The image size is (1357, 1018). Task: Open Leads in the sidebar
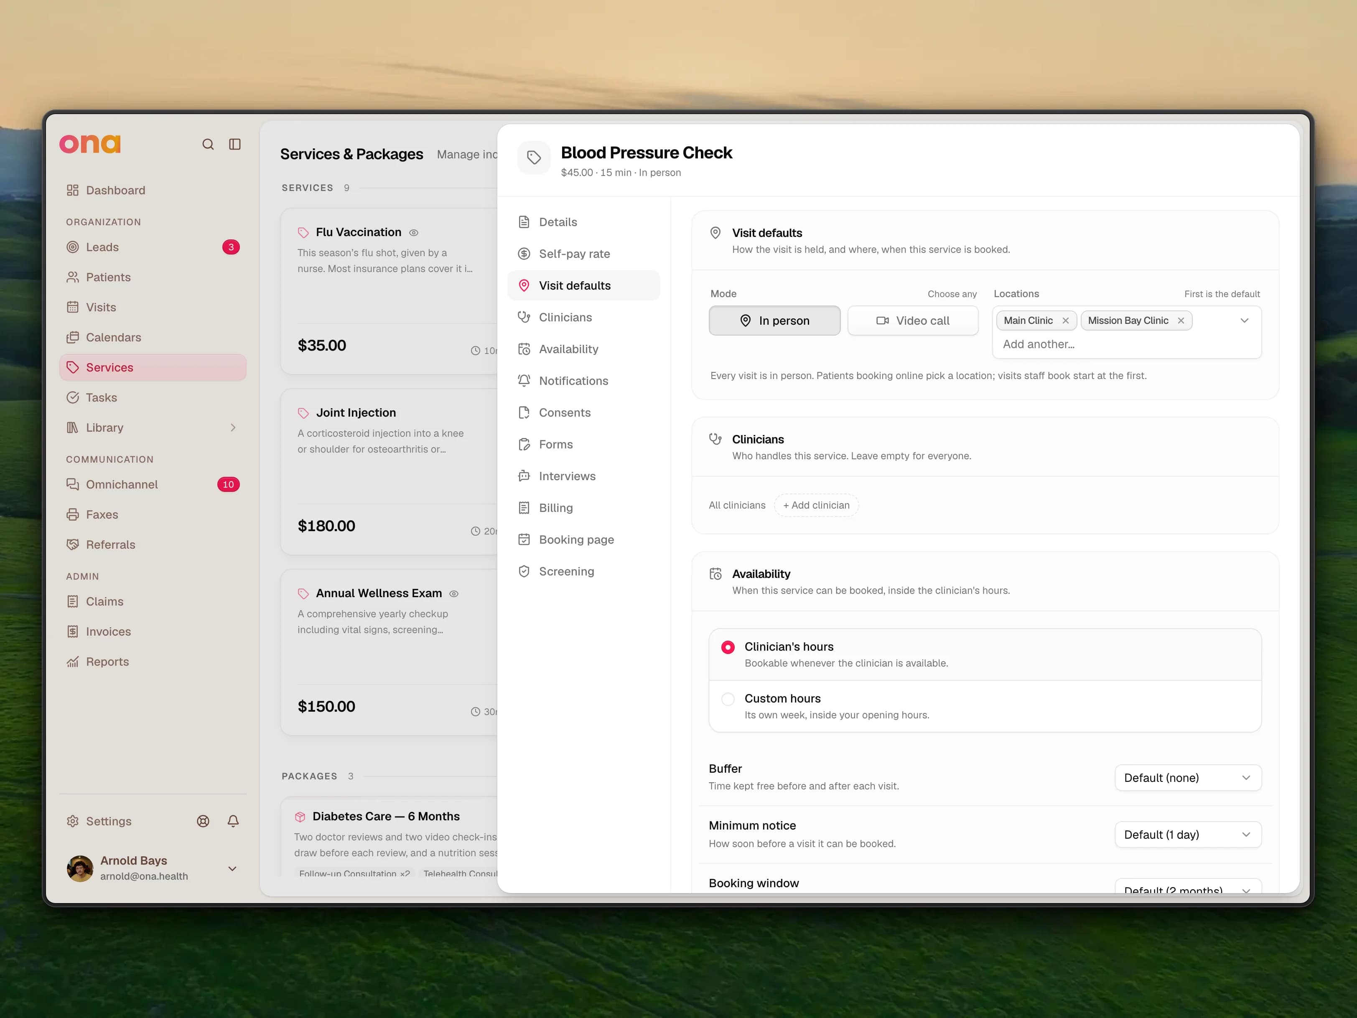(153, 247)
